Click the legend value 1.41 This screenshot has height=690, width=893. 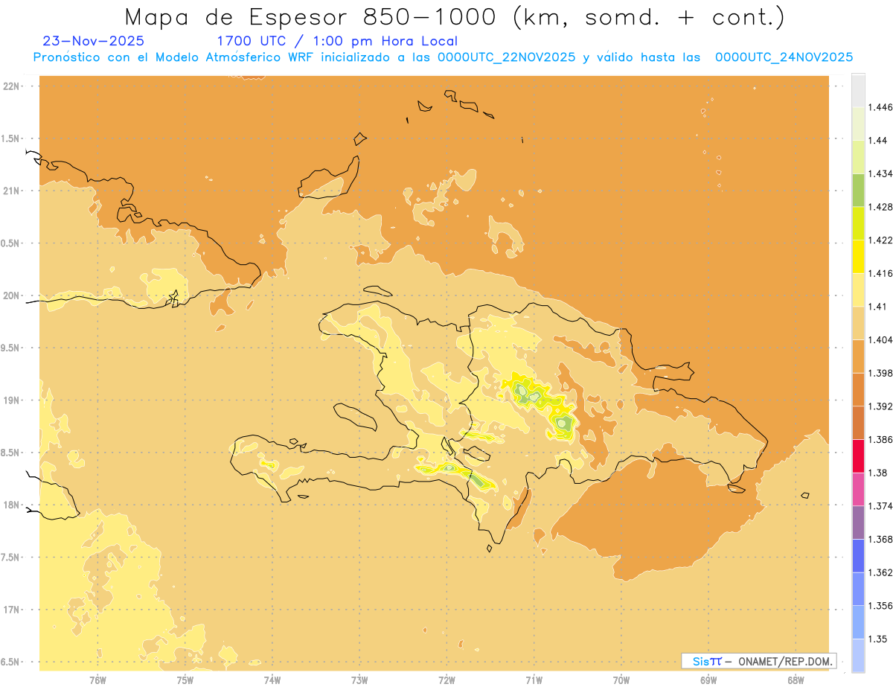pos(877,307)
